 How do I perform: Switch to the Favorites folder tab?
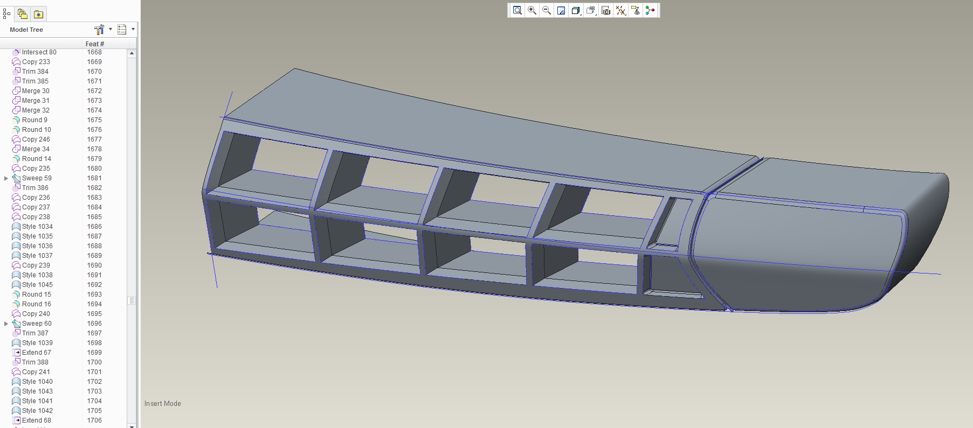tap(39, 14)
